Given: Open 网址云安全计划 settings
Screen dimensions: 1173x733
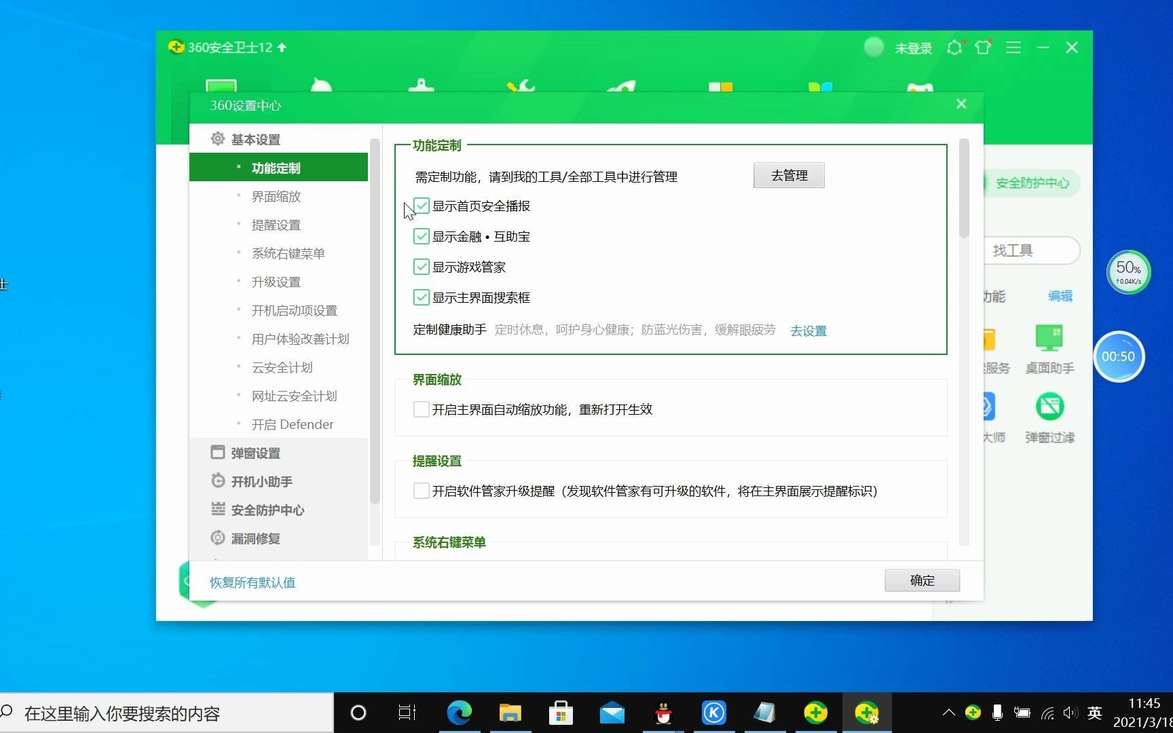Looking at the screenshot, I should pyautogui.click(x=294, y=396).
